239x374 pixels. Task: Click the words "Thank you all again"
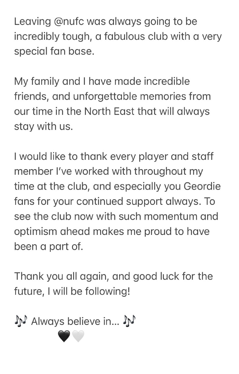62,276
